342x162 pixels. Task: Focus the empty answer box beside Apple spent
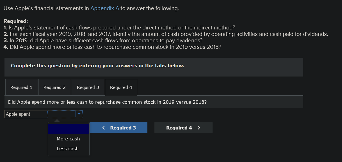pos(62,114)
